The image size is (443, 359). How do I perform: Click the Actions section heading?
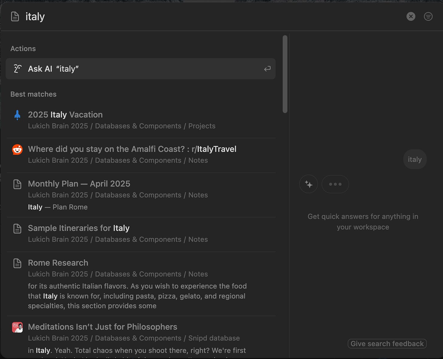tap(23, 49)
